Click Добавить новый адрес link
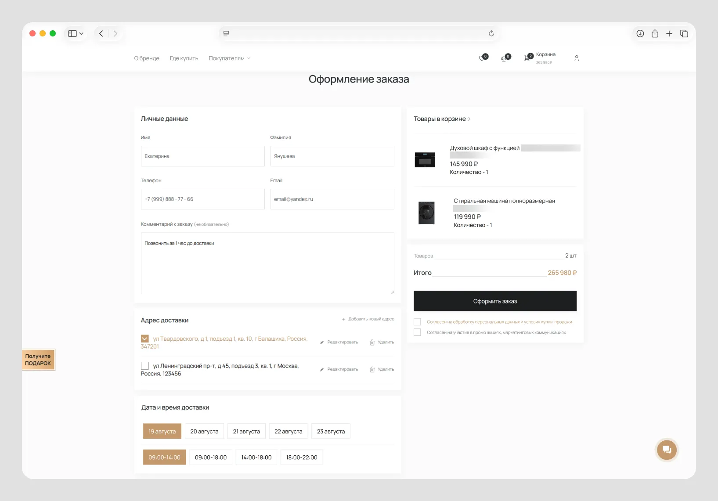 (368, 319)
